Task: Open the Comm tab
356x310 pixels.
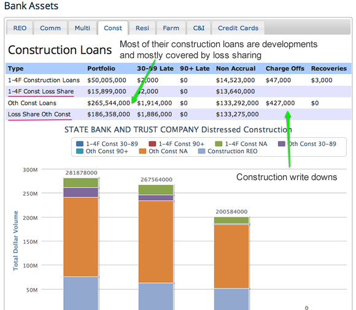Action: coord(50,28)
